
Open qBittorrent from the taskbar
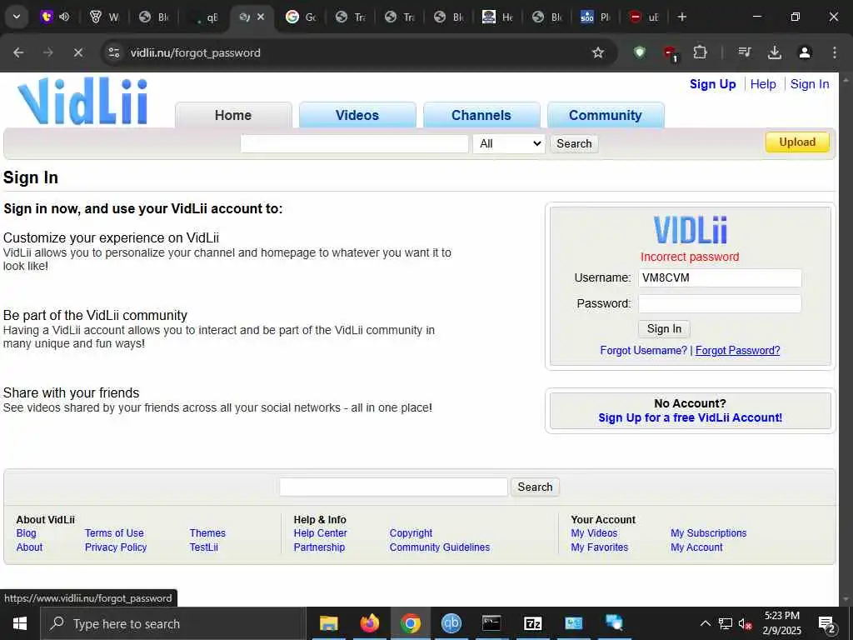451,623
